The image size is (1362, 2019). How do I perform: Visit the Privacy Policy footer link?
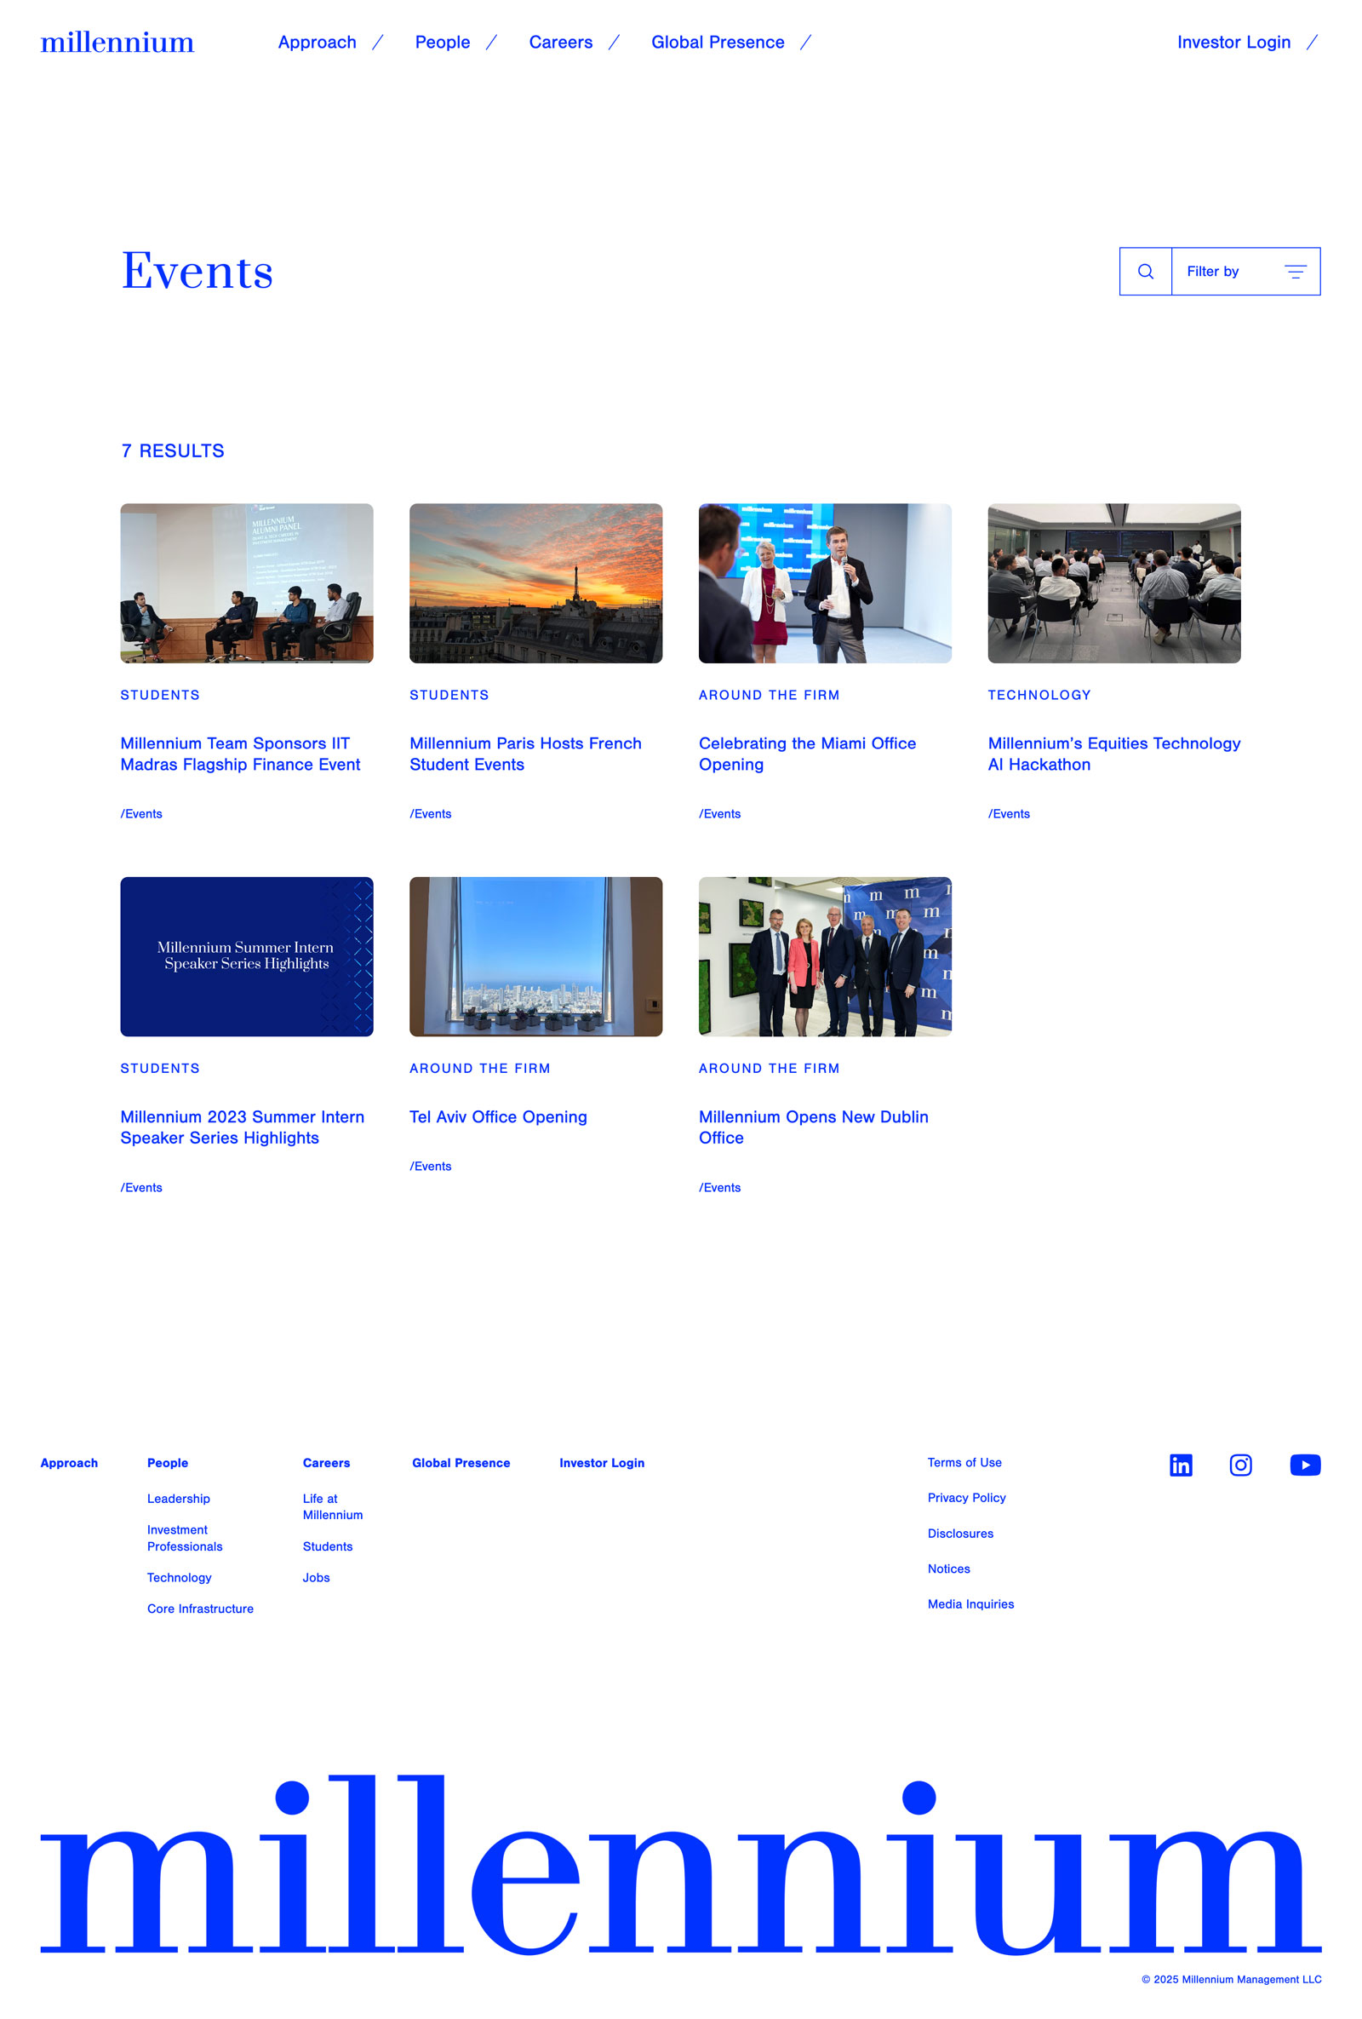tap(966, 1498)
